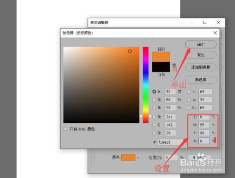Viewport: 235px width, 178px height.
Task: Click the R field showing 241
Action: coord(170,117)
